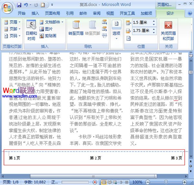Switch to Draft view
Image resolution: width=194 pixels, height=185 pixels.
[126, 182]
